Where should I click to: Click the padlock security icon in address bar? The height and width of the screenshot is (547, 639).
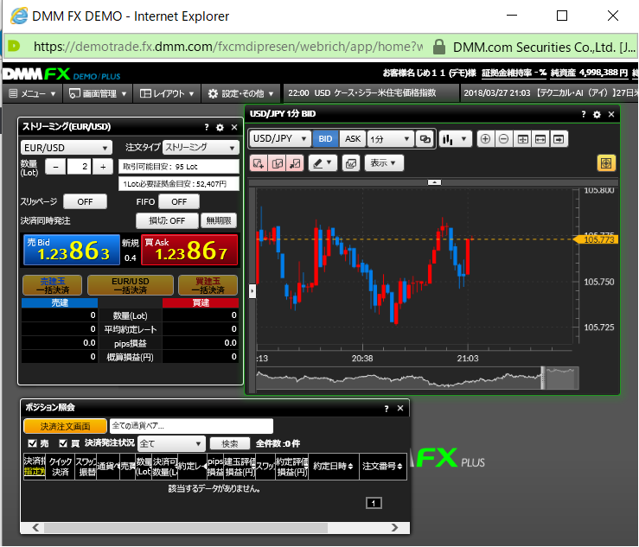pos(439,47)
